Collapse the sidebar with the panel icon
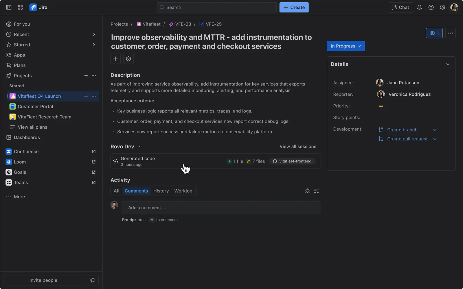The height and width of the screenshot is (289, 463). click(9, 7)
